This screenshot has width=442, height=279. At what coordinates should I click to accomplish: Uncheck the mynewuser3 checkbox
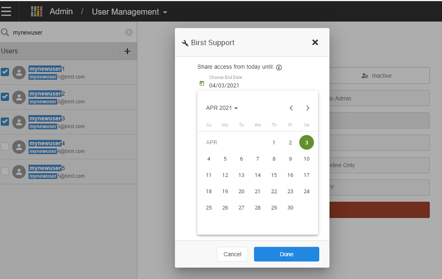(5, 122)
